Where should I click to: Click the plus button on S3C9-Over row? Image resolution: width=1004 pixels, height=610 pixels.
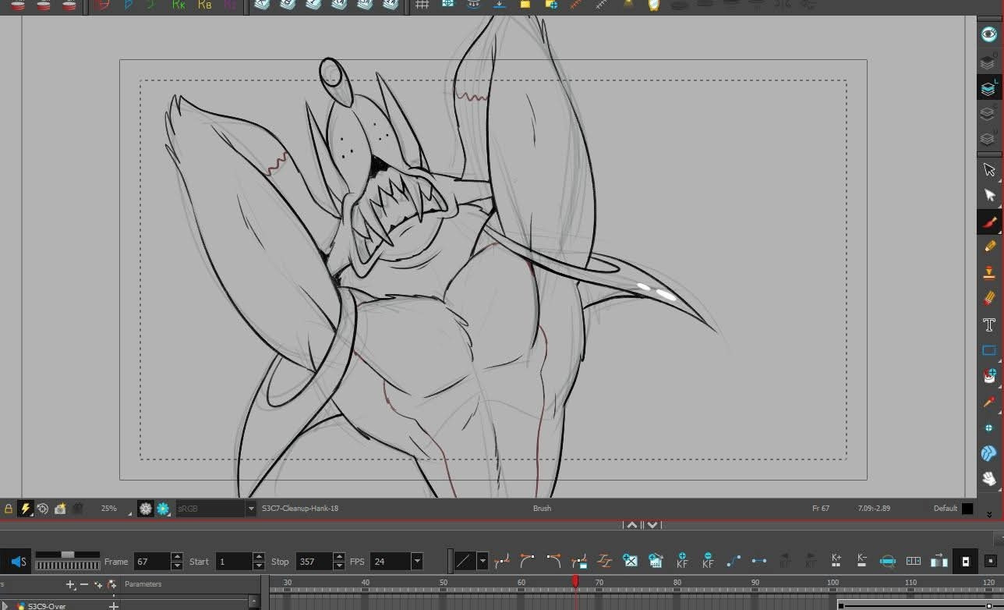[114, 605]
